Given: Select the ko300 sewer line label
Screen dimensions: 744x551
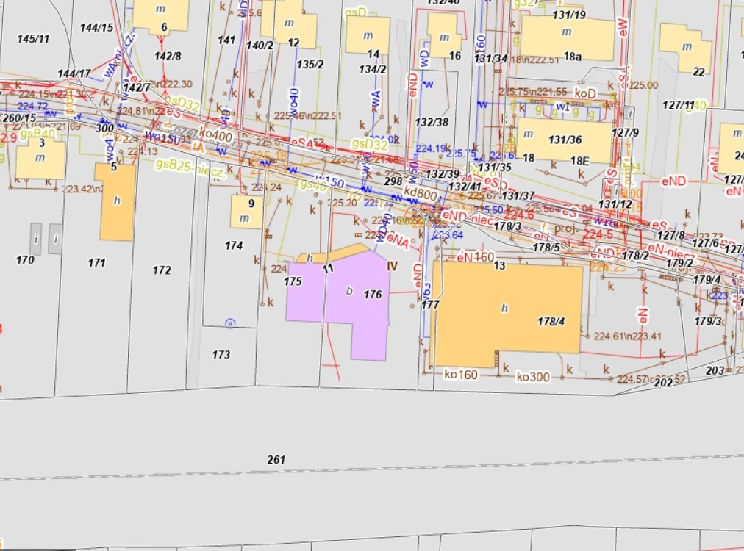Looking at the screenshot, I should pos(532,377).
